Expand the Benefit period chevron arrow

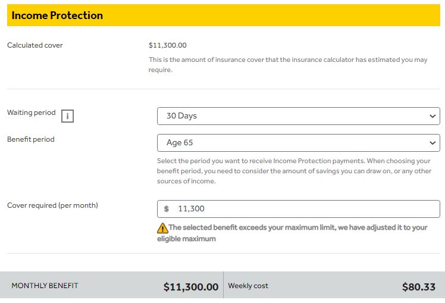pos(433,142)
